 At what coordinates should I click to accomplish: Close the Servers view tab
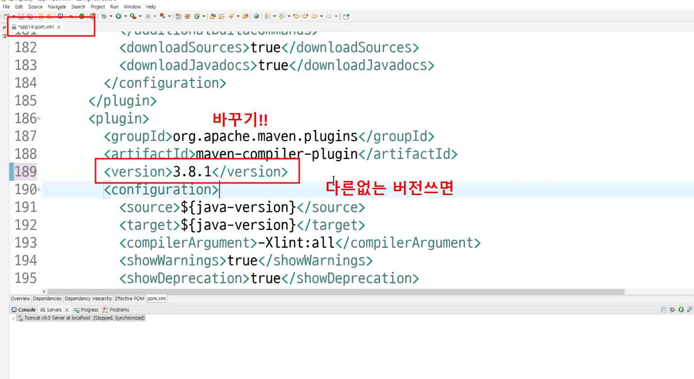click(67, 310)
